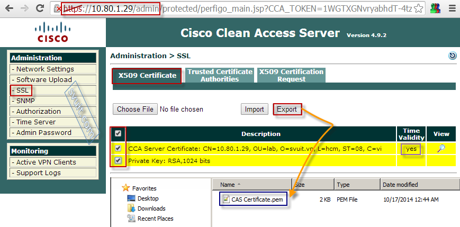Sort files by the Type column header

click(357, 185)
